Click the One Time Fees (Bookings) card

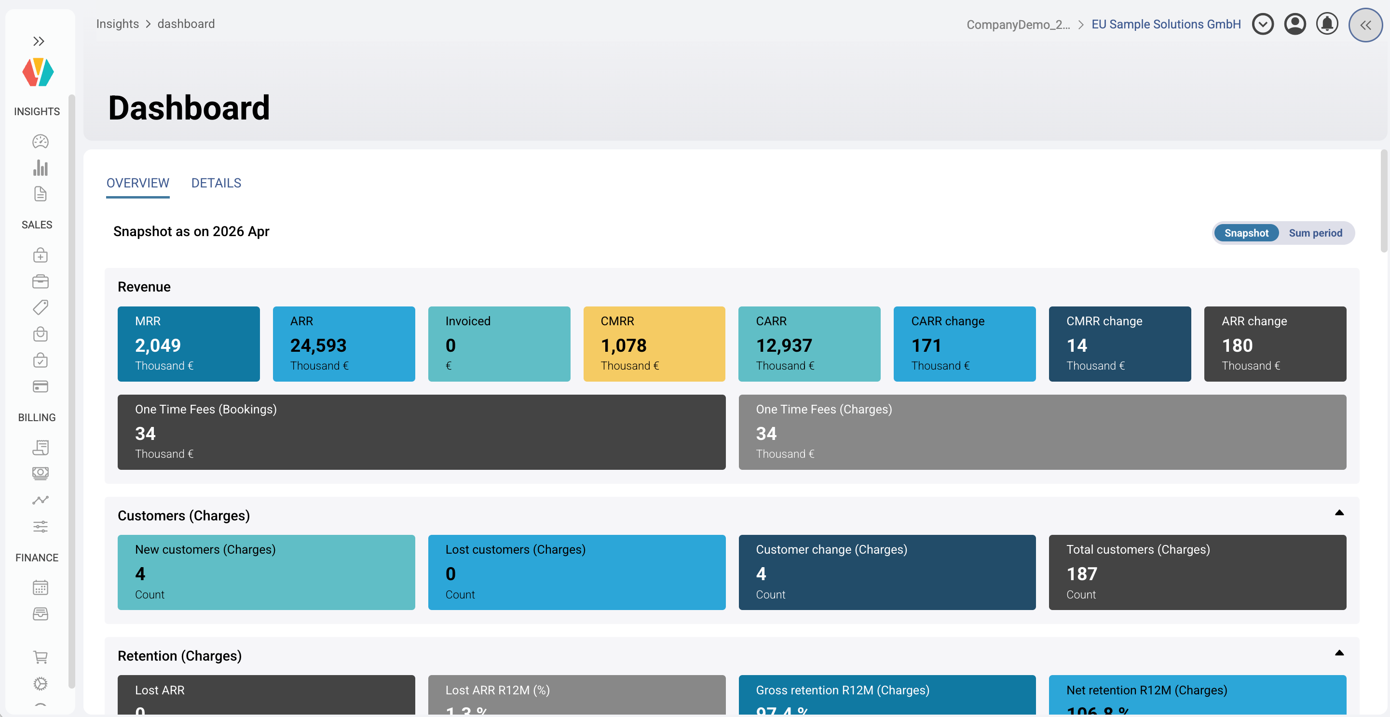click(x=422, y=432)
